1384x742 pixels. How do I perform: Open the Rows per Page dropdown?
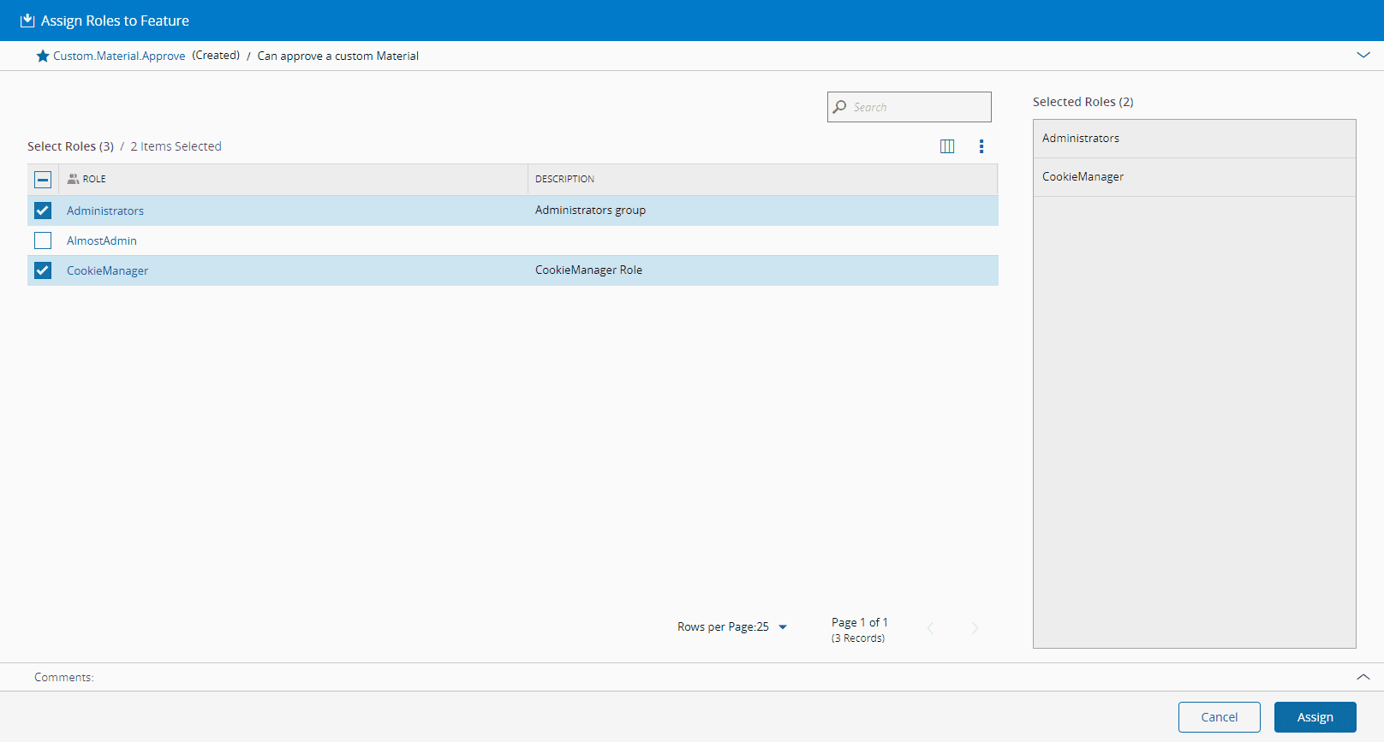click(782, 627)
